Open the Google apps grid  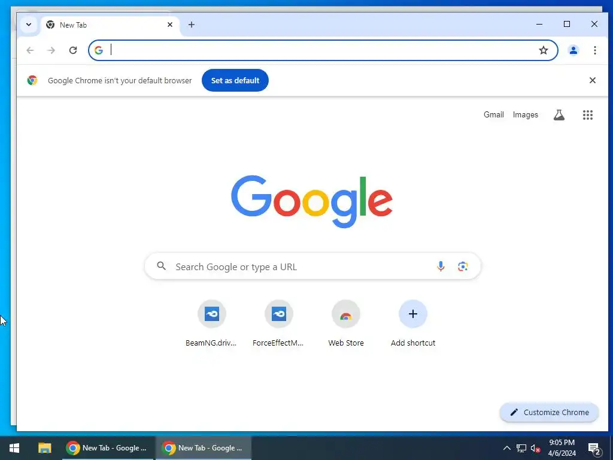(x=588, y=114)
